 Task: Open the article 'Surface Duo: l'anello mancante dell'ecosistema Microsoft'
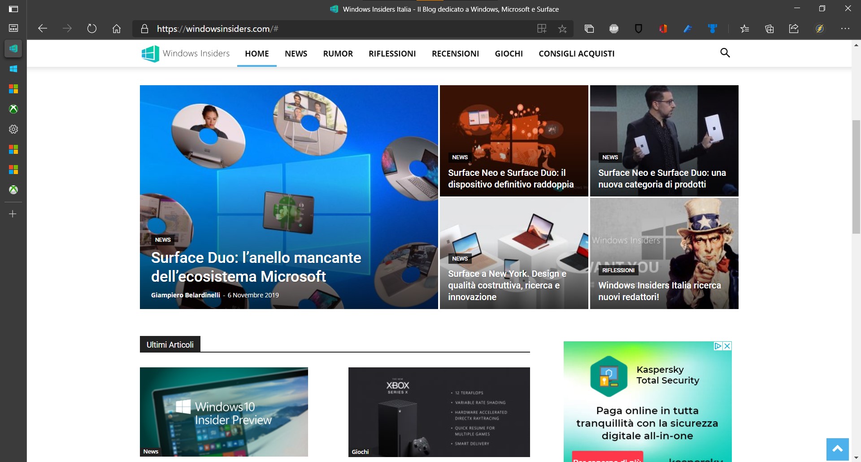click(x=256, y=267)
